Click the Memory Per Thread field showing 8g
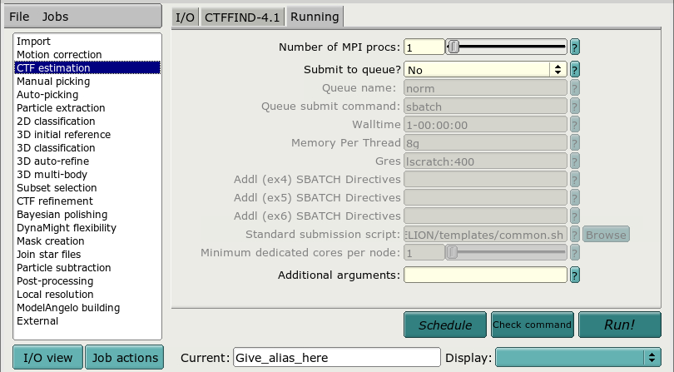 click(485, 143)
